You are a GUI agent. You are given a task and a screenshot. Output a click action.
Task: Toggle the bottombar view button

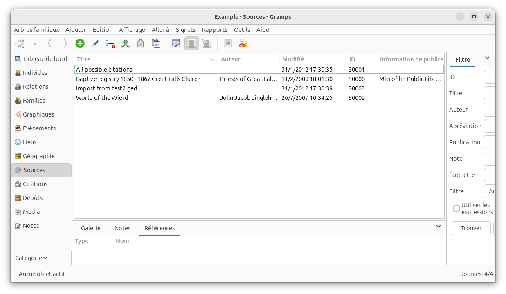(191, 43)
